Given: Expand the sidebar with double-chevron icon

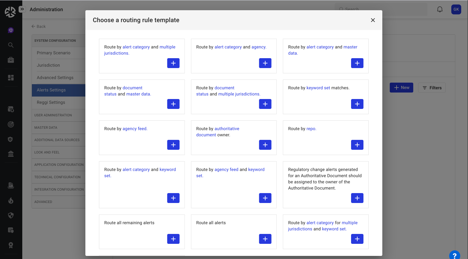Looking at the screenshot, I should click(x=22, y=9).
